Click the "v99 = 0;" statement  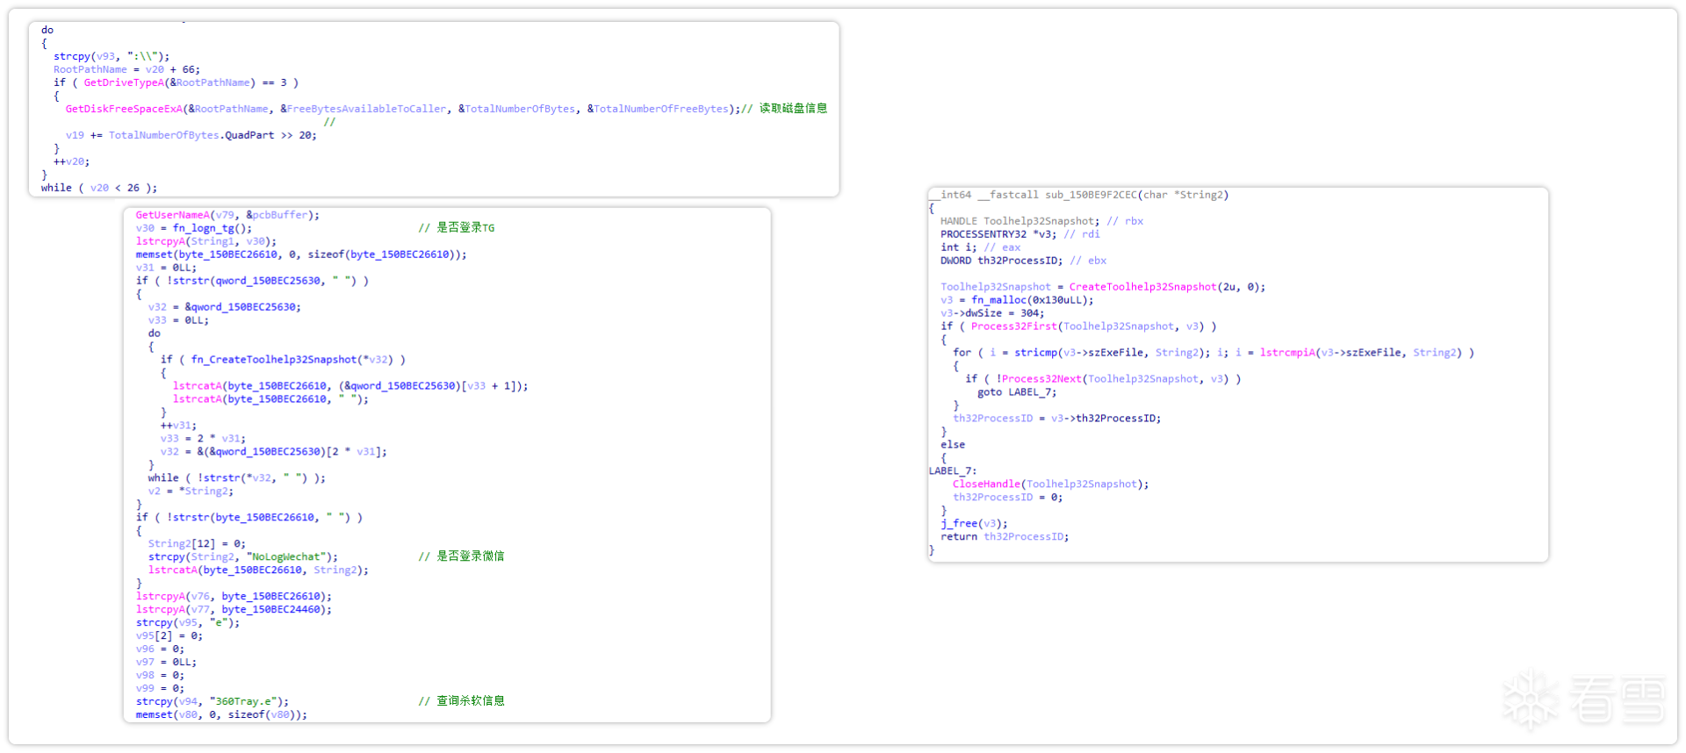click(160, 689)
